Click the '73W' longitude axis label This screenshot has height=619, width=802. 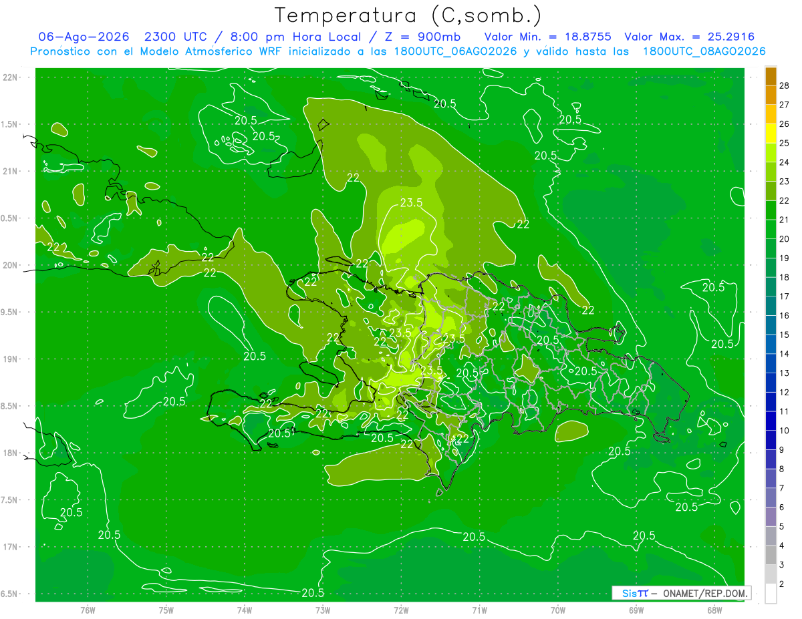click(x=323, y=610)
